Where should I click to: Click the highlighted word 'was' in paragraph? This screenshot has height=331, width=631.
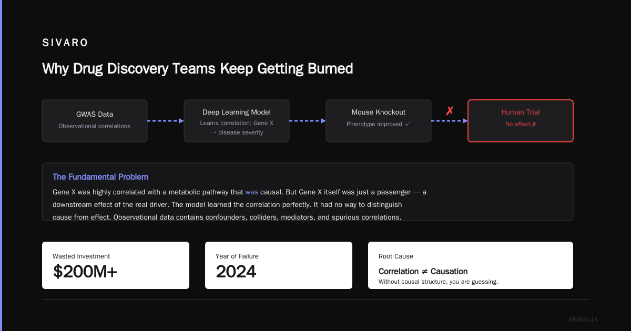tap(251, 192)
